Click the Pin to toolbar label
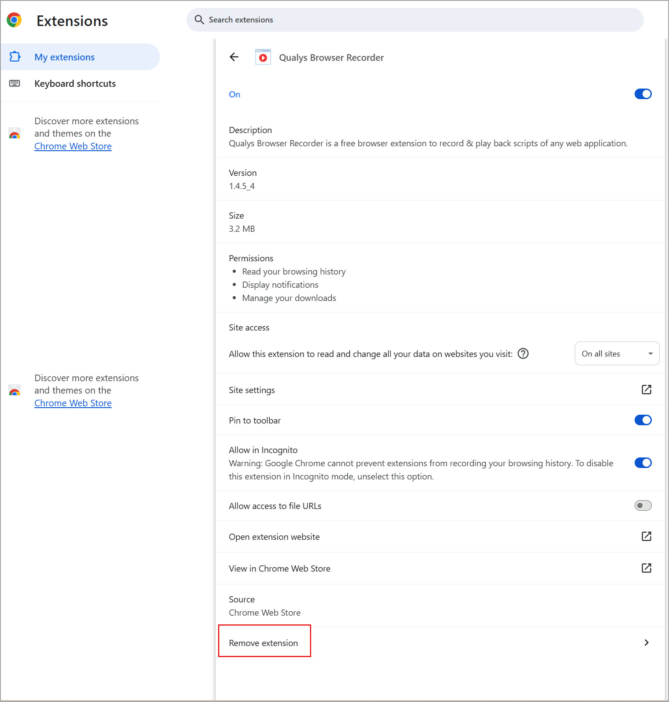 pos(255,420)
